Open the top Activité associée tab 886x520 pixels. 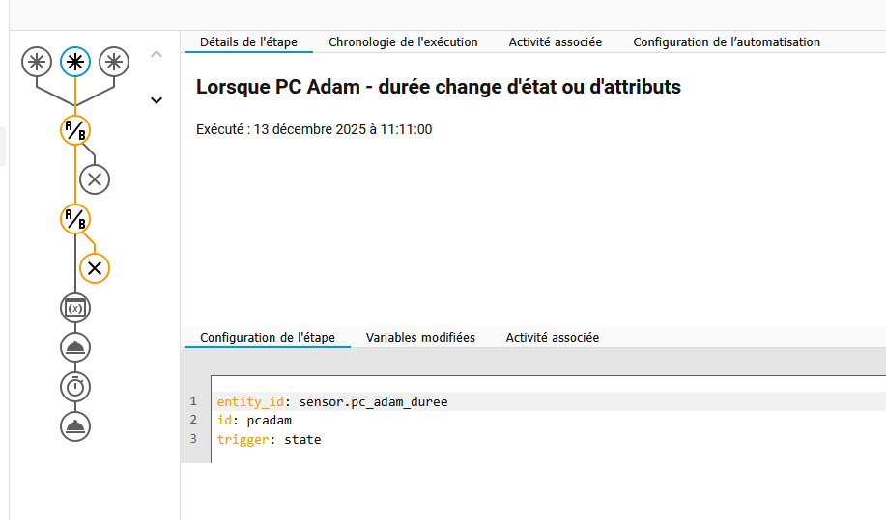[x=555, y=42]
